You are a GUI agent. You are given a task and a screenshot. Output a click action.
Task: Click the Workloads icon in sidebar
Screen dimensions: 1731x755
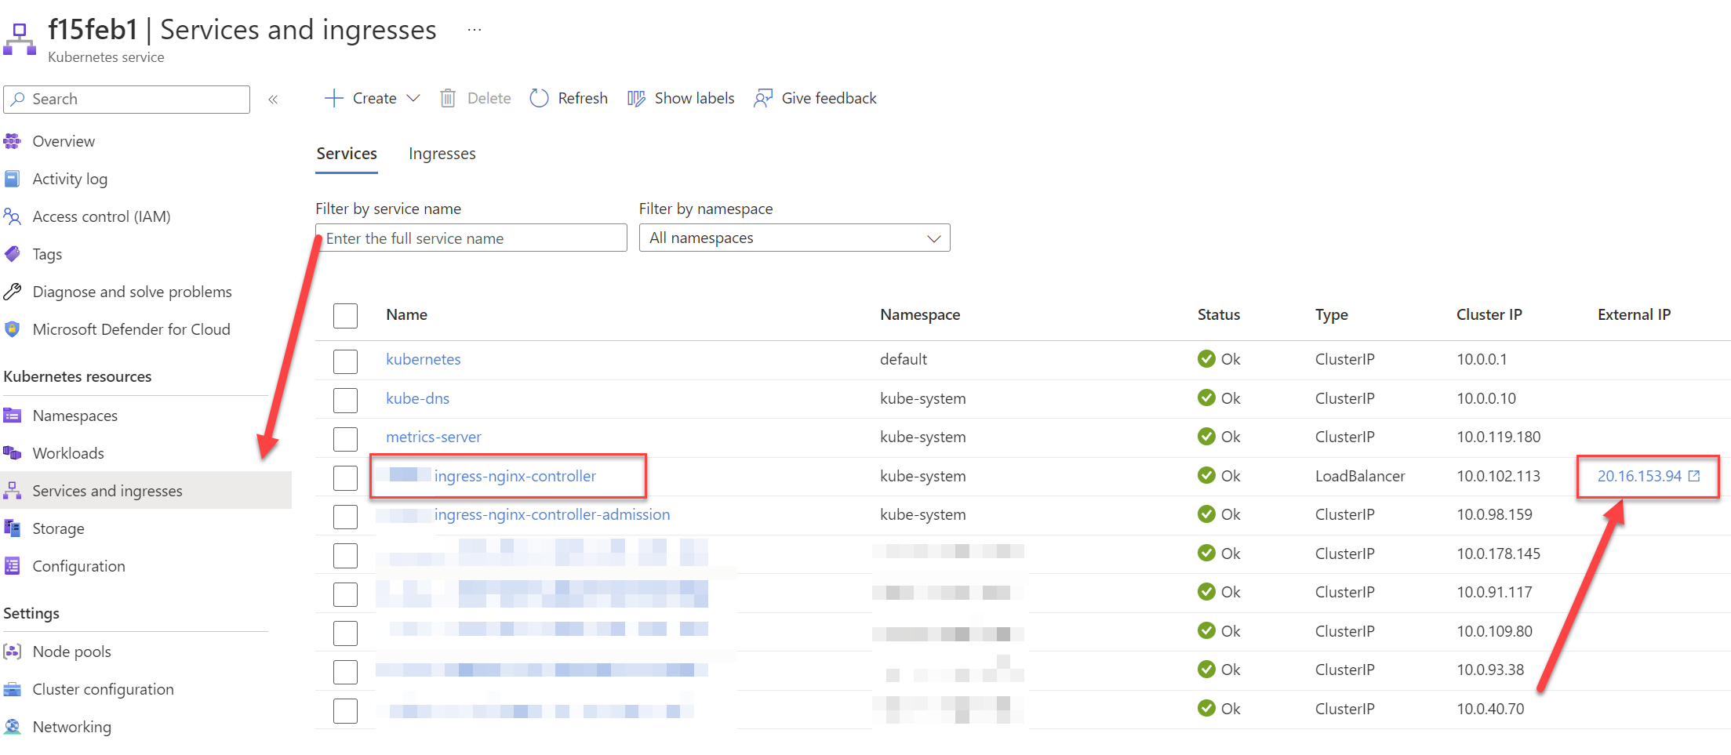[x=13, y=453]
